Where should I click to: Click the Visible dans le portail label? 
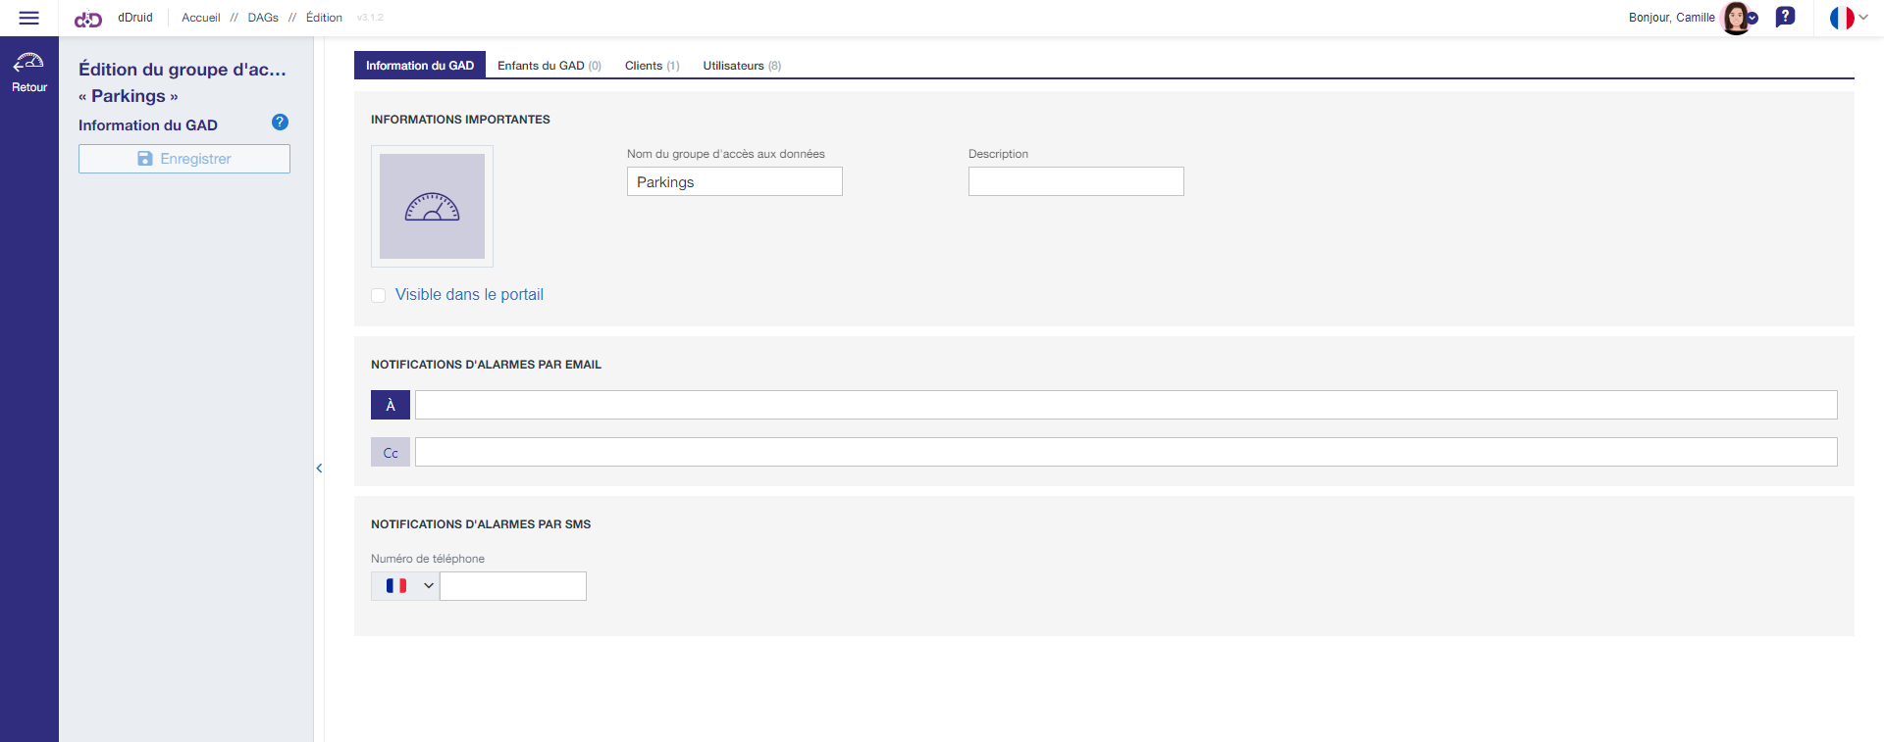coord(469,295)
